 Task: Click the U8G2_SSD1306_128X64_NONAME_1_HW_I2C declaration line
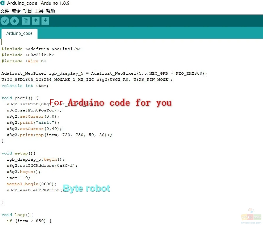coord(87,80)
